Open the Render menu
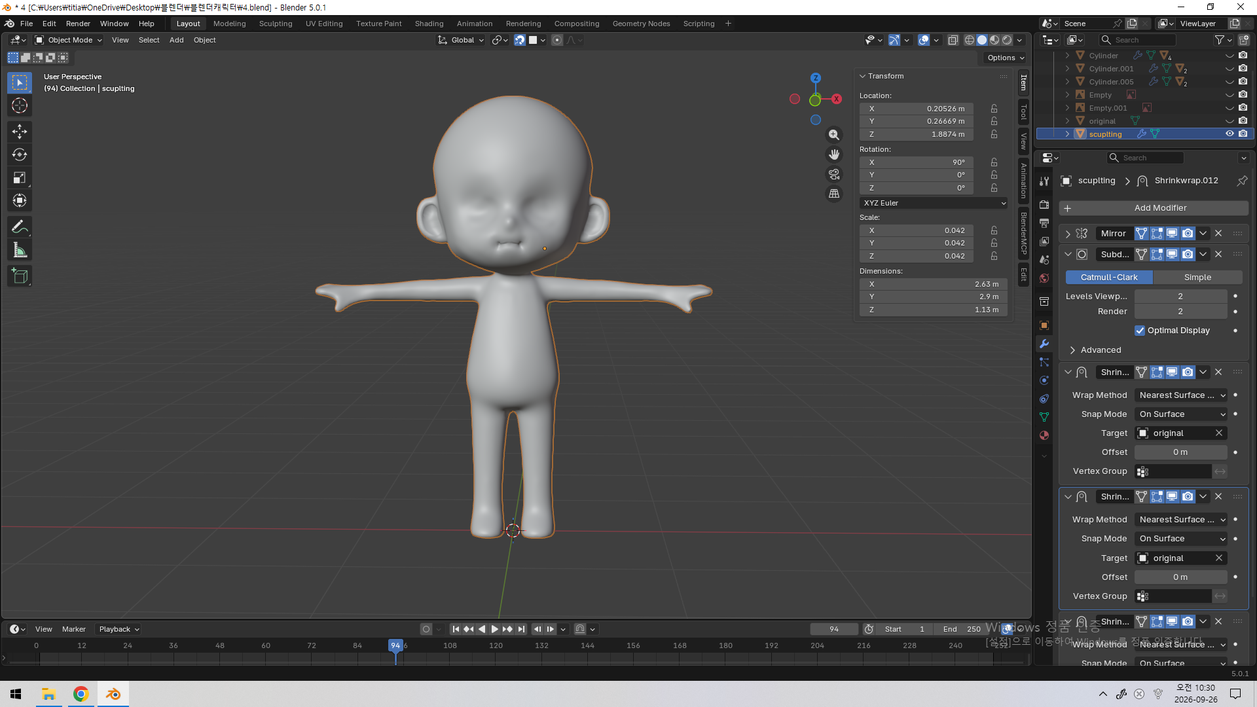 [78, 24]
